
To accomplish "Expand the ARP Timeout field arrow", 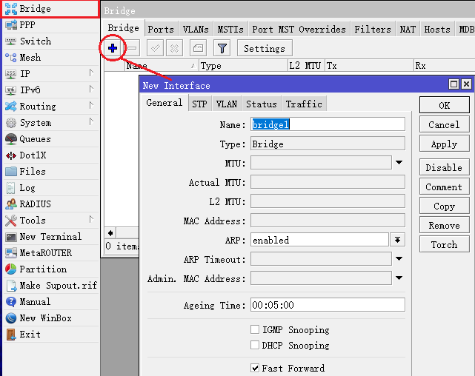I will pyautogui.click(x=399, y=259).
